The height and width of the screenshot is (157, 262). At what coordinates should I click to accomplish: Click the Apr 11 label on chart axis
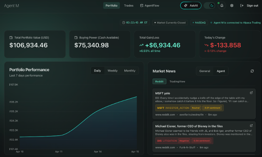pos(59,152)
